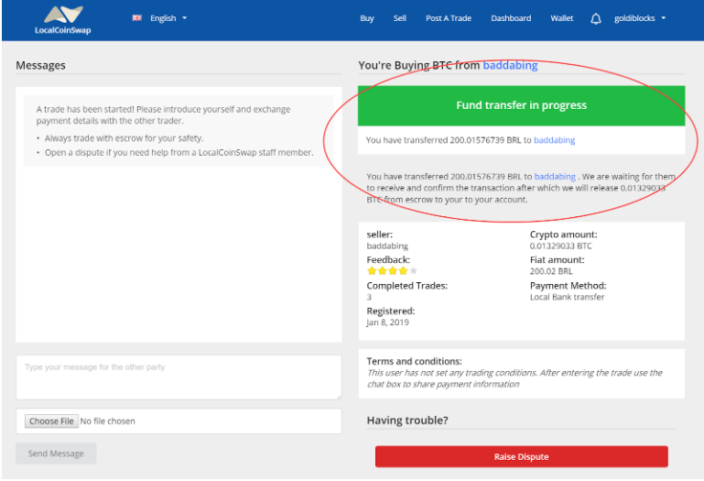
Task: Click the seller name baddabing text
Action: click(387, 246)
